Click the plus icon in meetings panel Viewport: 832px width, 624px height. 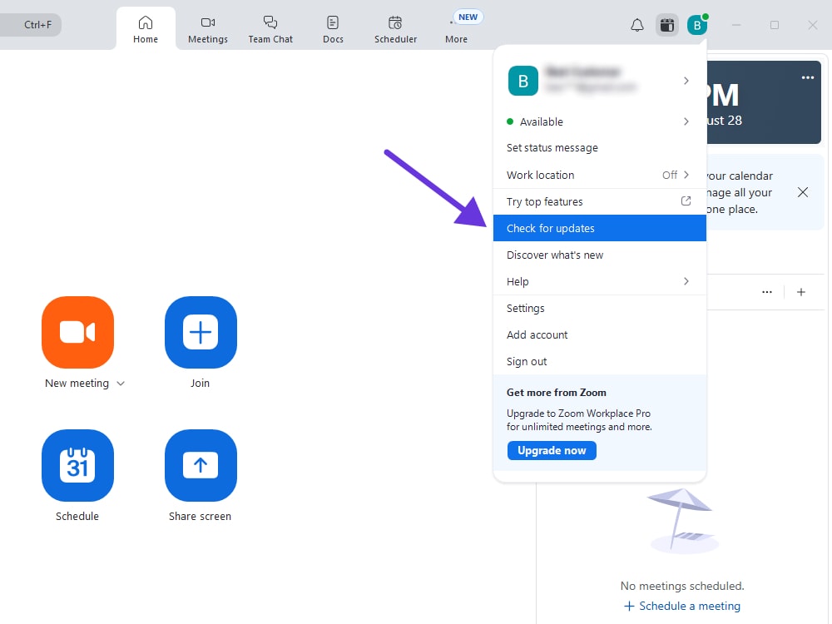[801, 292]
